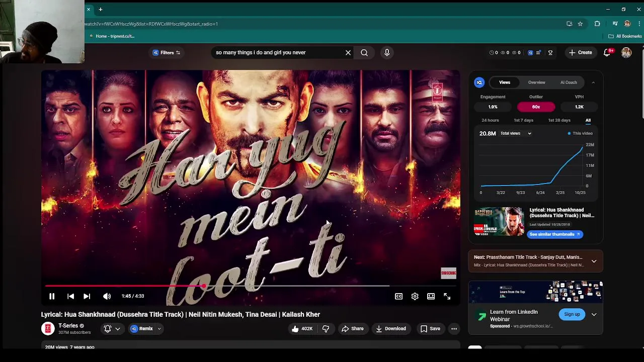Open the Total views dropdown
Image resolution: width=644 pixels, height=362 pixels.
tap(516, 133)
